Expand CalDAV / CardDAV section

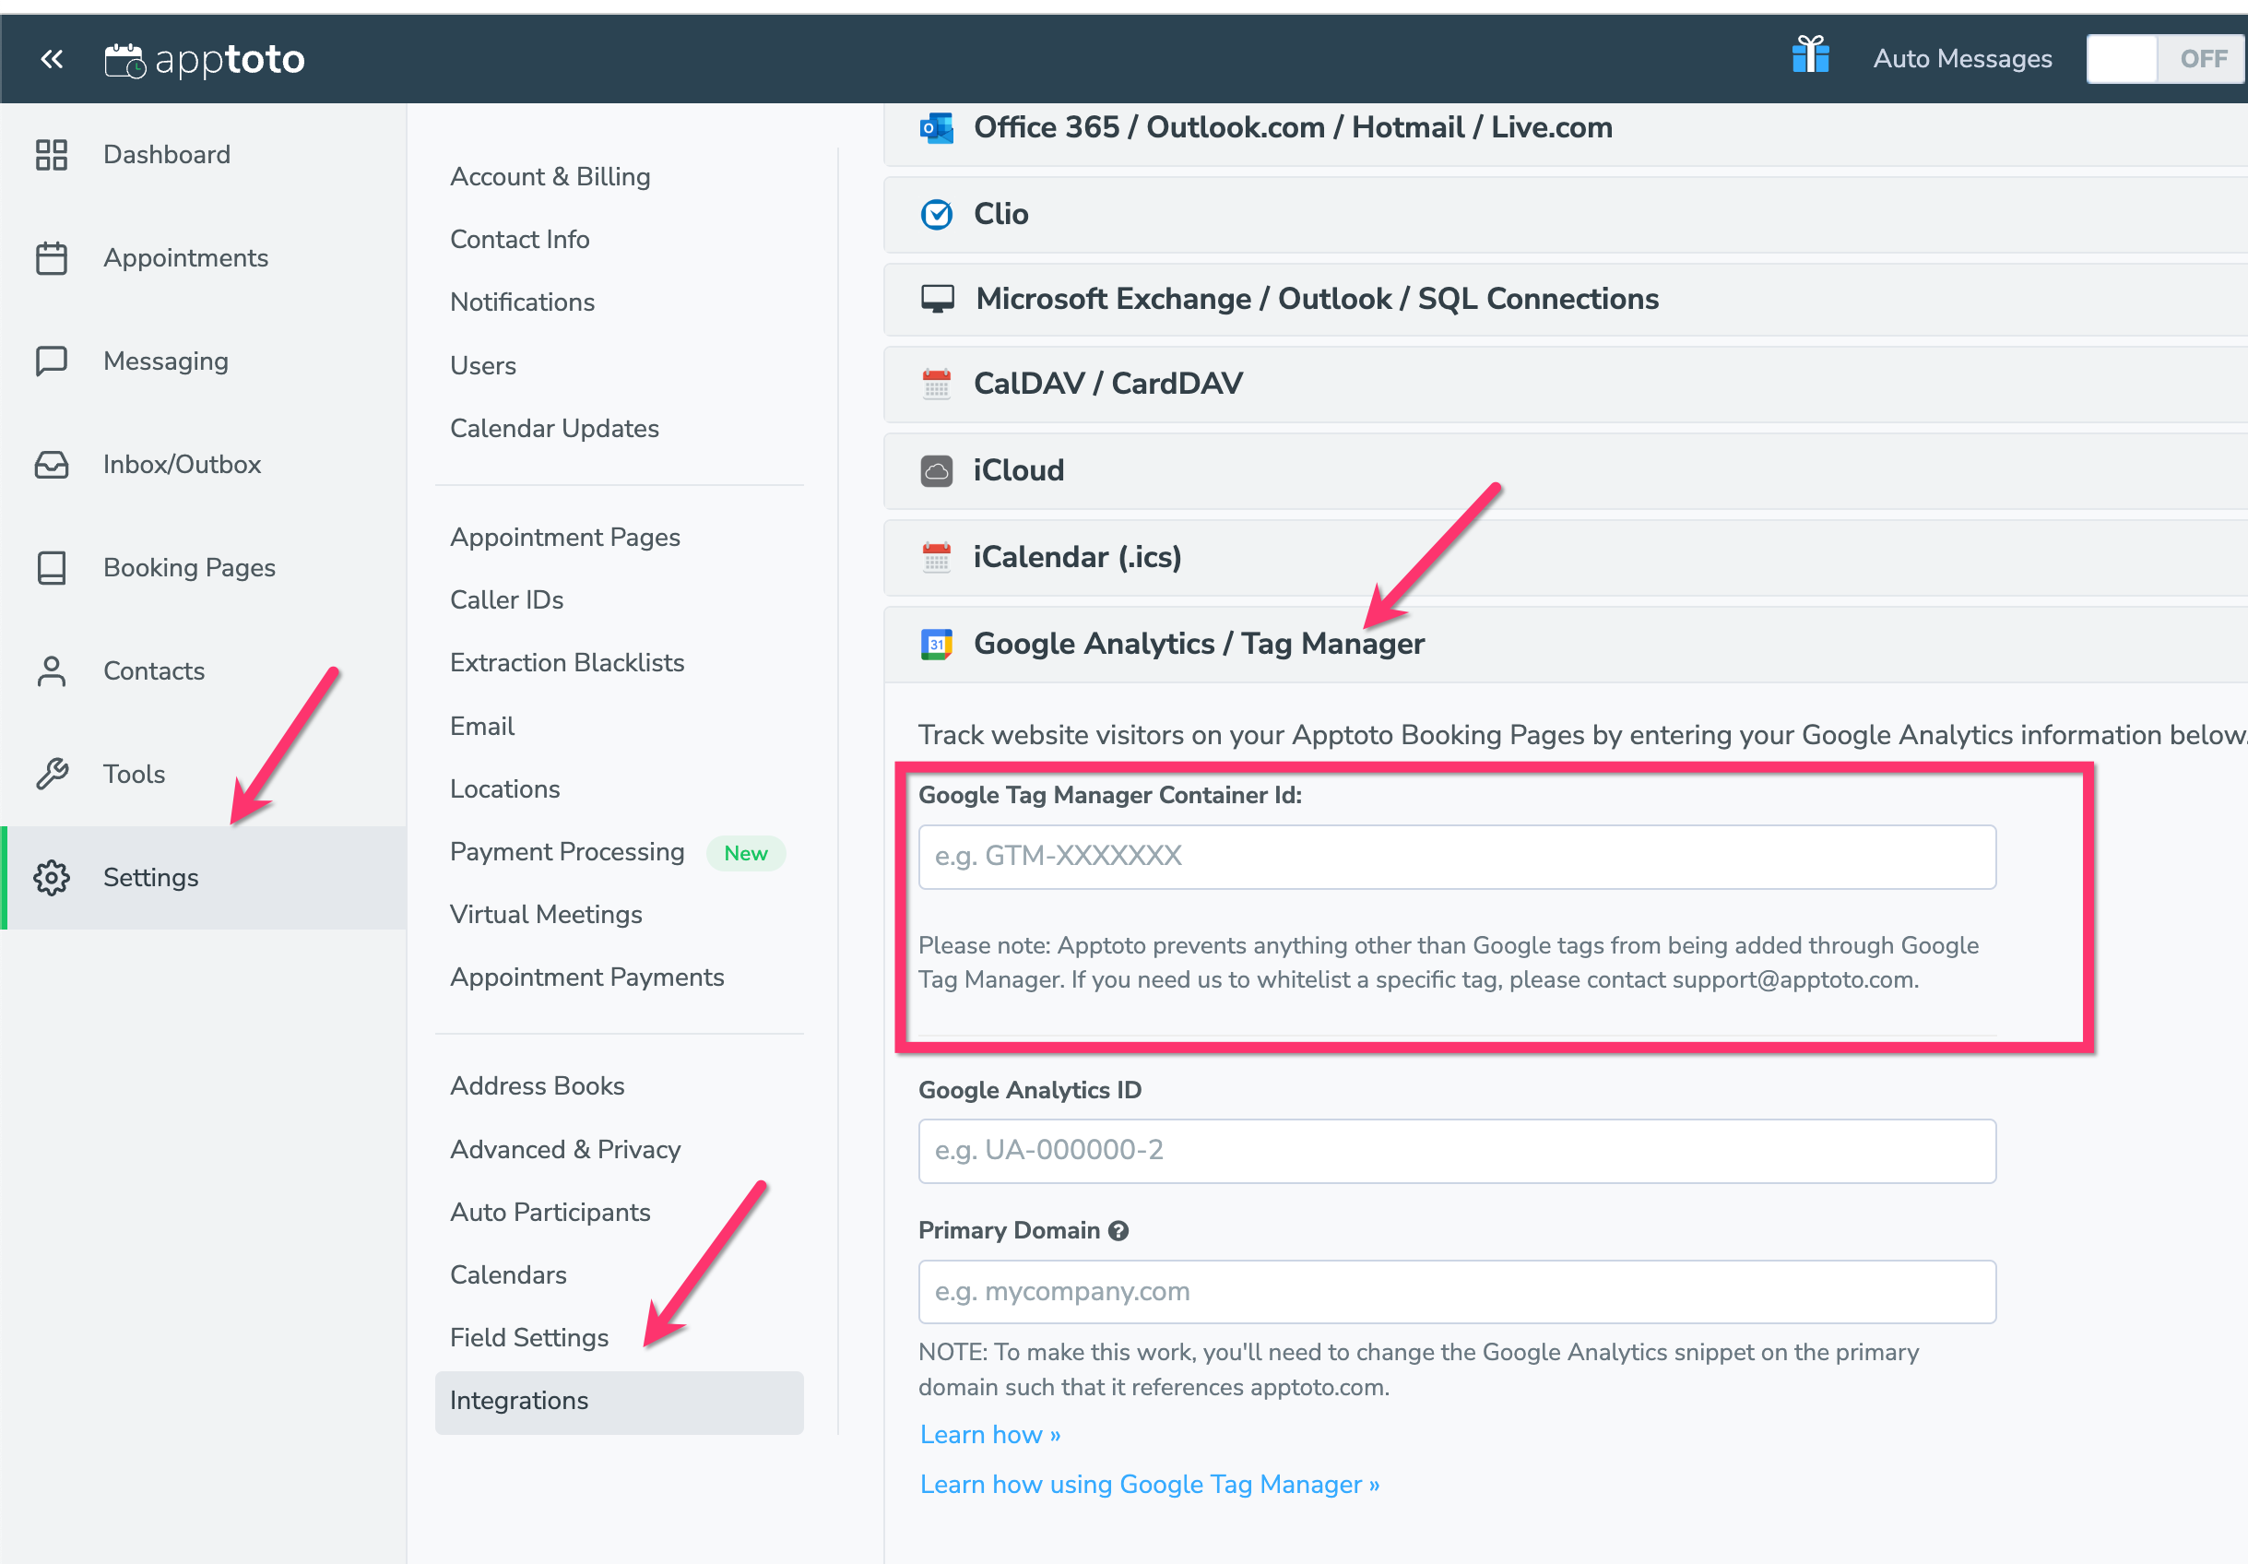[x=1107, y=383]
